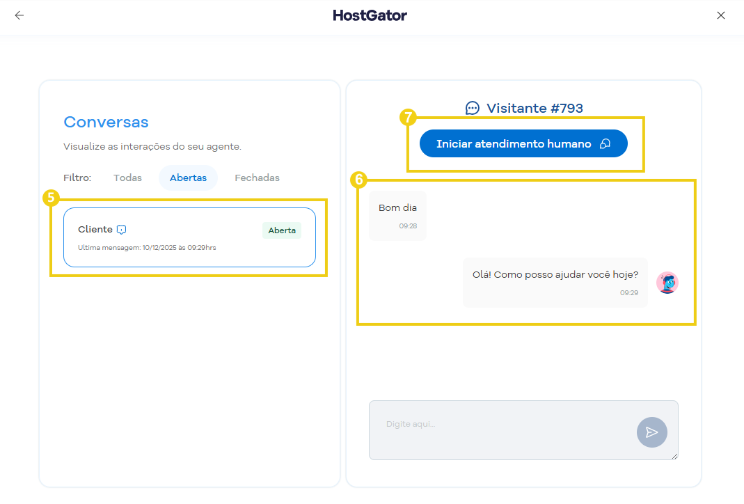Viewport: 744px width, 504px height.
Task: Click the green Aberta status badge
Action: coord(282,230)
